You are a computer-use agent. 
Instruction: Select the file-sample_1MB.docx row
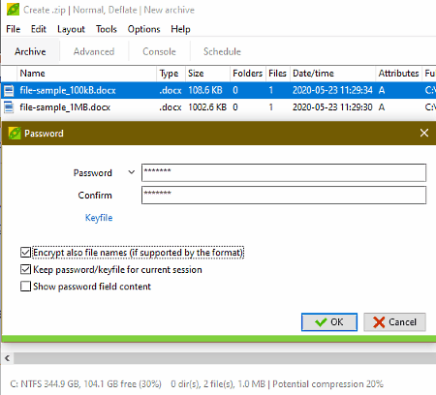pyautogui.click(x=219, y=107)
